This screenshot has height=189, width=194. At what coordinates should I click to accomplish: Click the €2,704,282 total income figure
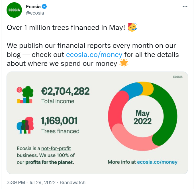tap(65, 91)
